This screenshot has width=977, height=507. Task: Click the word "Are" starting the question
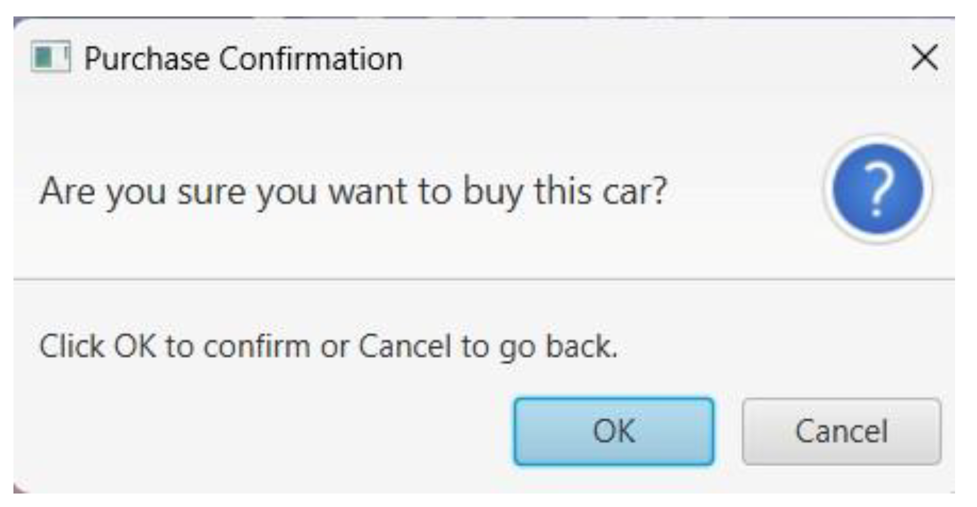click(x=67, y=191)
